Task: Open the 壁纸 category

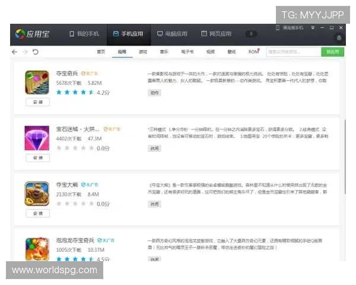Action: coord(231,52)
